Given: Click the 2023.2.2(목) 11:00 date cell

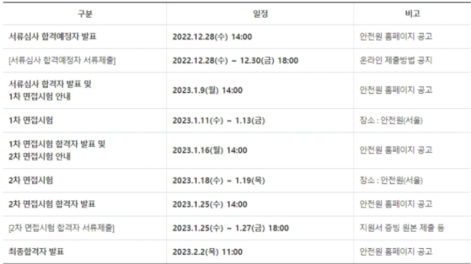Looking at the screenshot, I should point(207,252).
